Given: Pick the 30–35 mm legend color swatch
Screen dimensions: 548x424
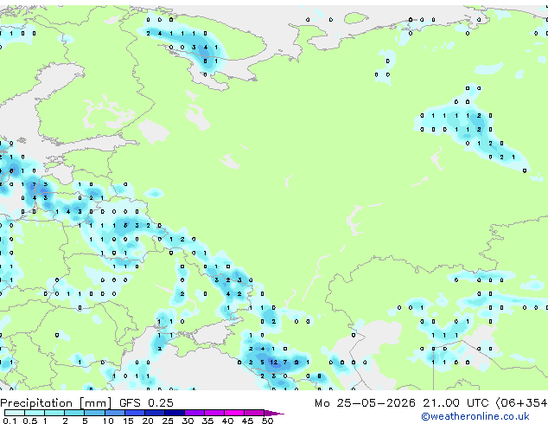Looking at the screenshot, I should (194, 413).
